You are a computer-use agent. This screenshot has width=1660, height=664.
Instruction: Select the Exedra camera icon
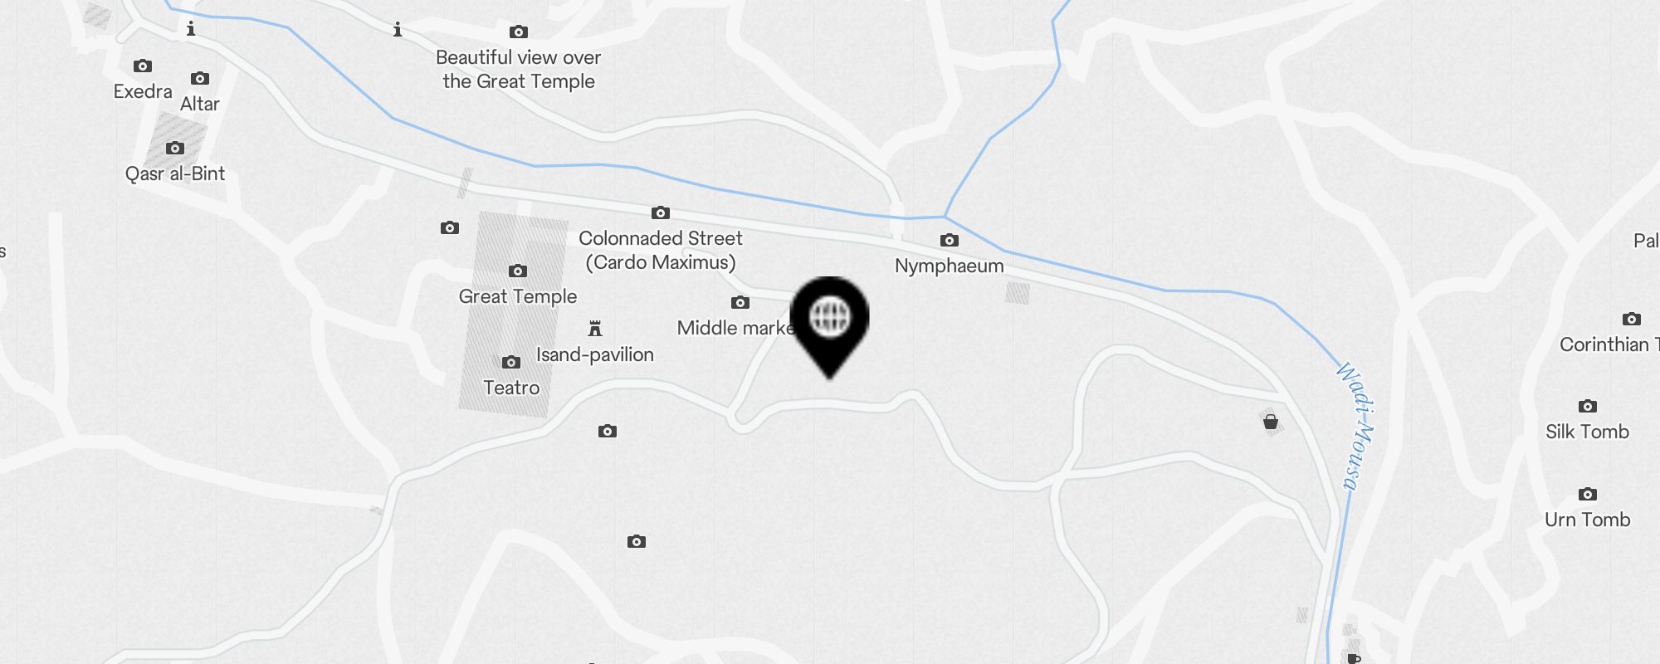coord(143,66)
